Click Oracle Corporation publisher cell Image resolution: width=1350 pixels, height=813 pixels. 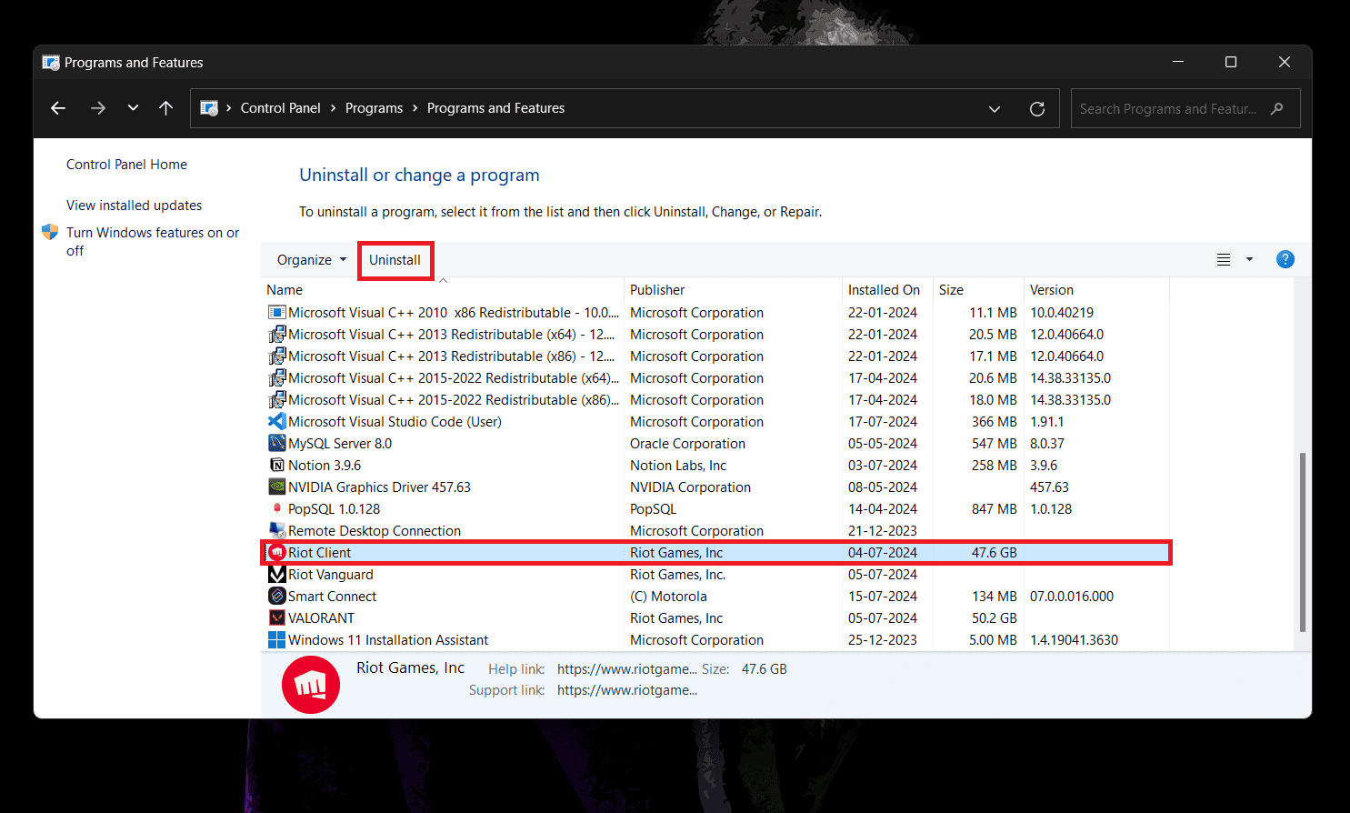pyautogui.click(x=687, y=444)
